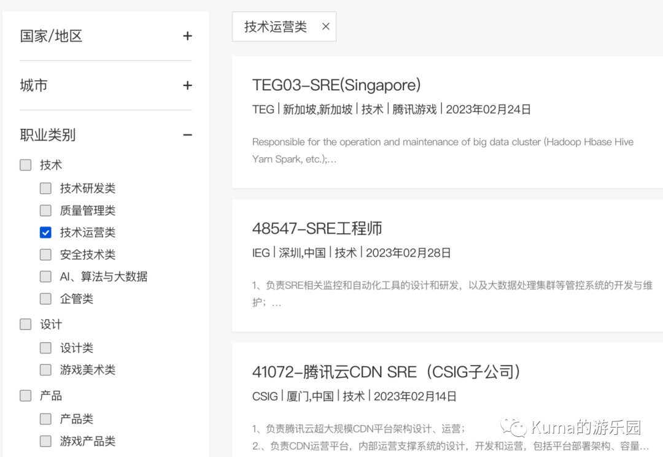Open the TEG03-SRE(Singapore) job posting
This screenshot has height=457, width=663.
(336, 85)
